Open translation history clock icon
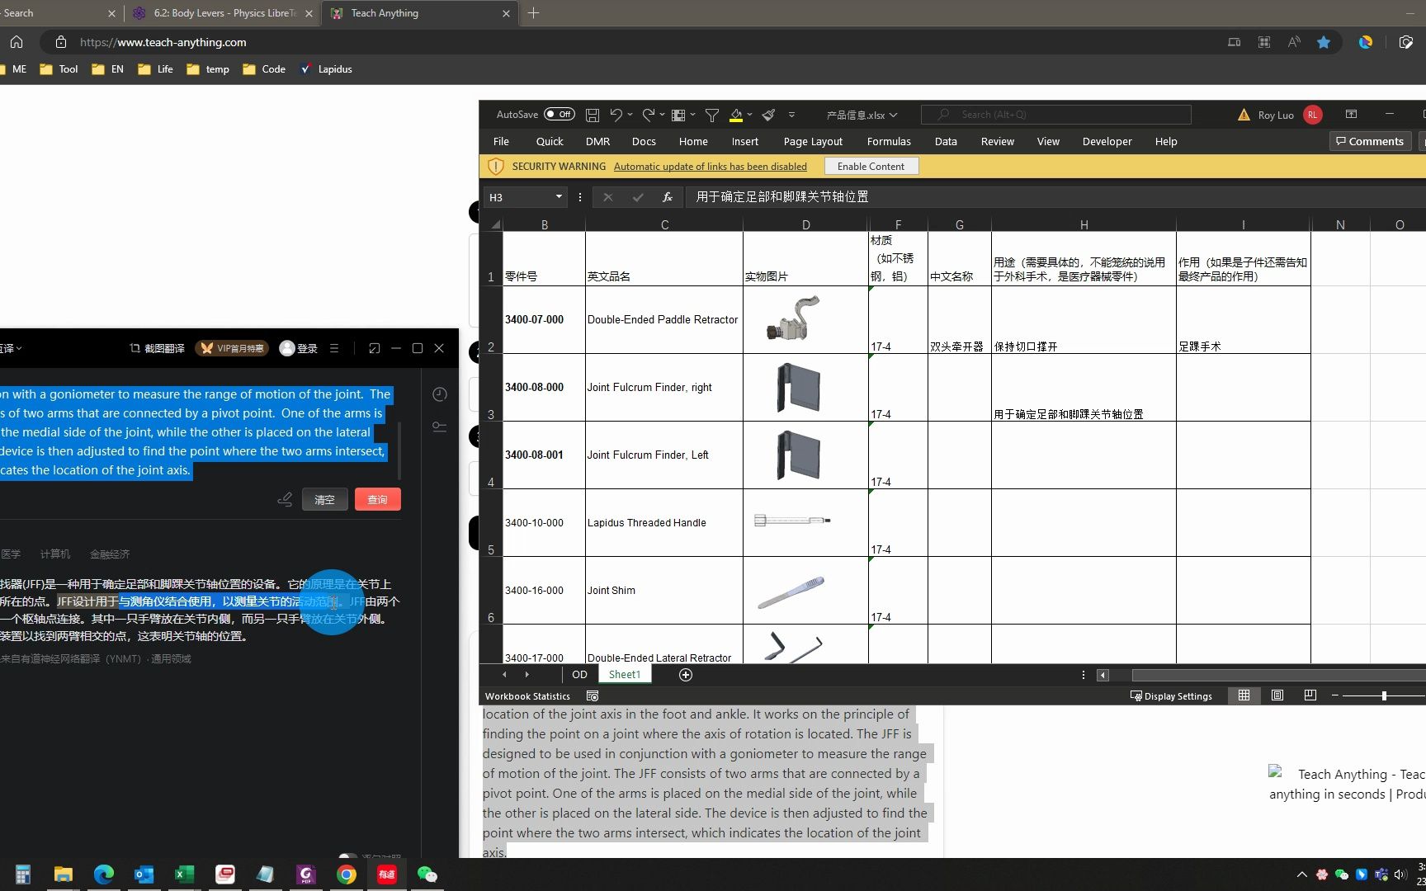 click(x=440, y=394)
